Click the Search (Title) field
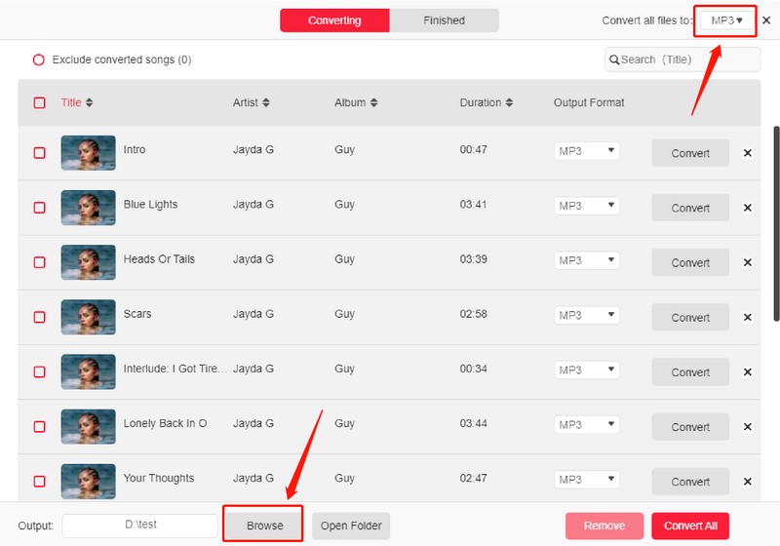Viewport: 780px width, 546px height. point(682,59)
